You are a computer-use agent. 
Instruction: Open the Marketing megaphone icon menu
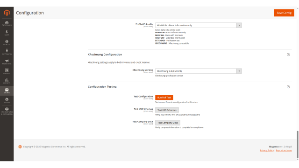coord(7,62)
